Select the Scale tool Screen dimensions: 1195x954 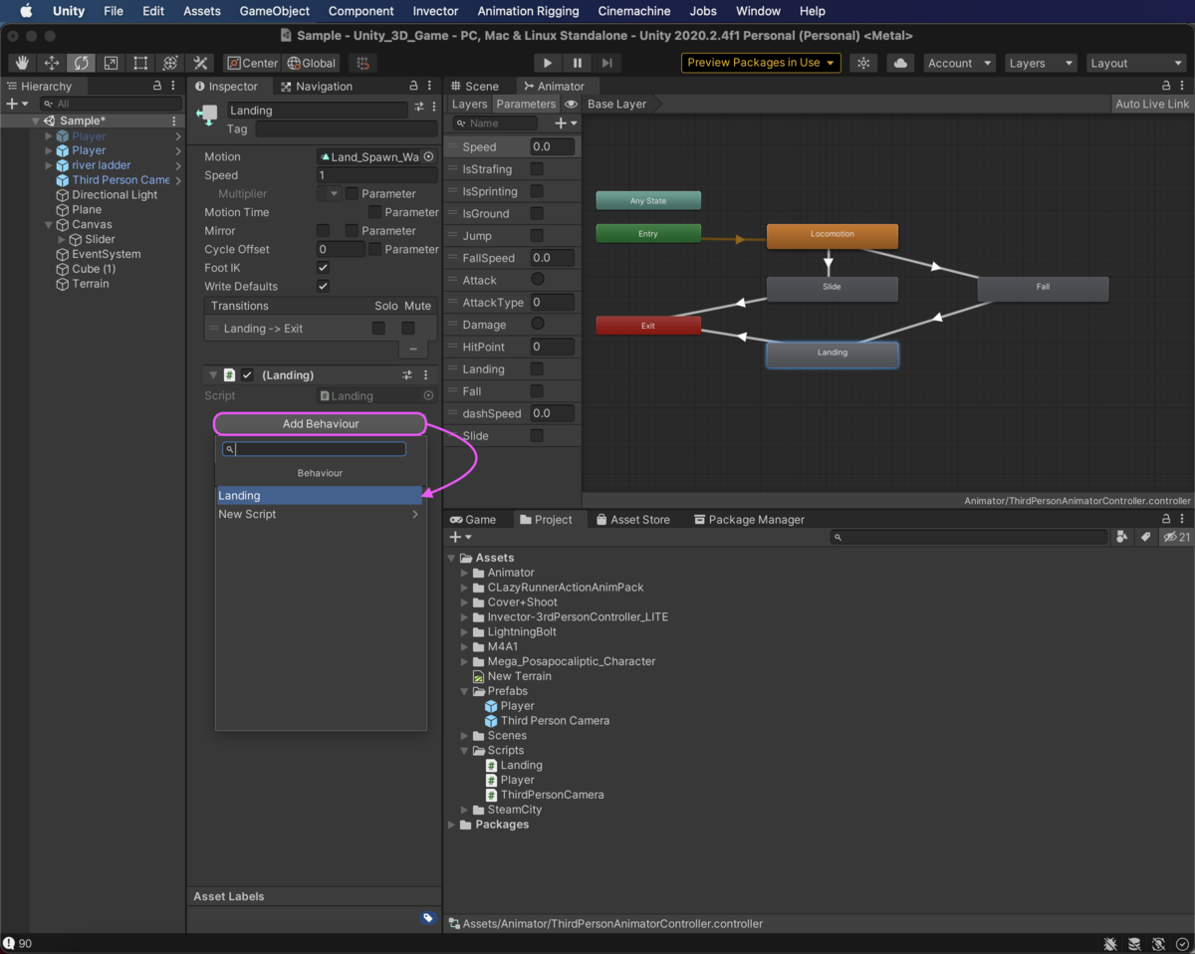pyautogui.click(x=111, y=63)
